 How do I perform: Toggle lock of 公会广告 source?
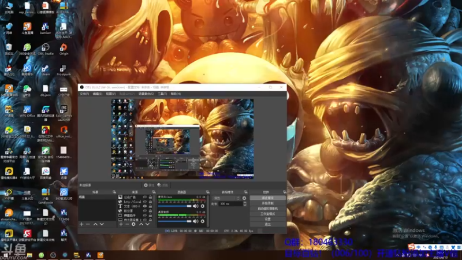tap(150, 197)
